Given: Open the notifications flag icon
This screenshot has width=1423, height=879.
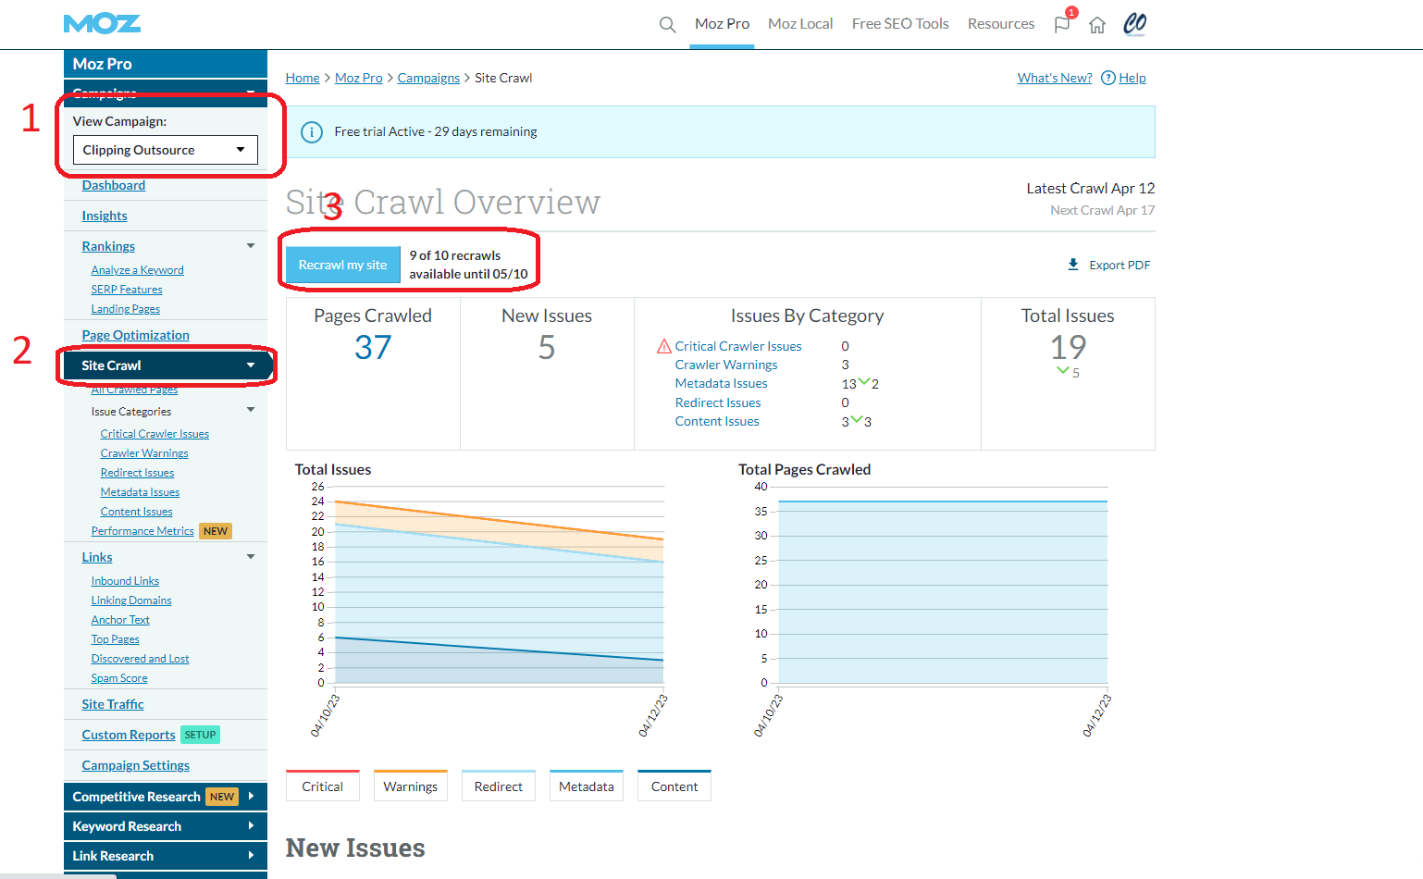Looking at the screenshot, I should pyautogui.click(x=1062, y=24).
